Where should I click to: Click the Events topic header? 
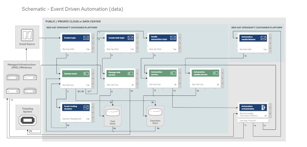pos(76,38)
